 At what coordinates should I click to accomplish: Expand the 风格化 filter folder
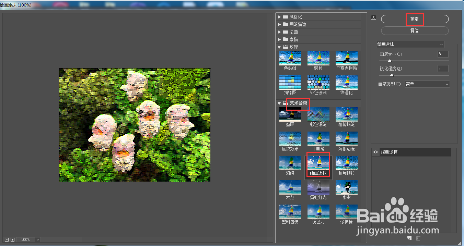click(280, 17)
